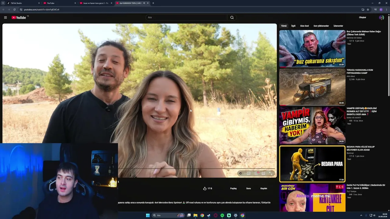
Task: Select the 'Son yüklenenler' filter chip
Action: pyautogui.click(x=321, y=26)
